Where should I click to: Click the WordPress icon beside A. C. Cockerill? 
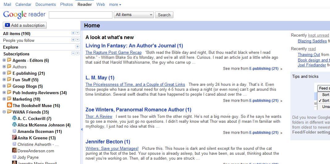pyautogui.click(x=14, y=118)
